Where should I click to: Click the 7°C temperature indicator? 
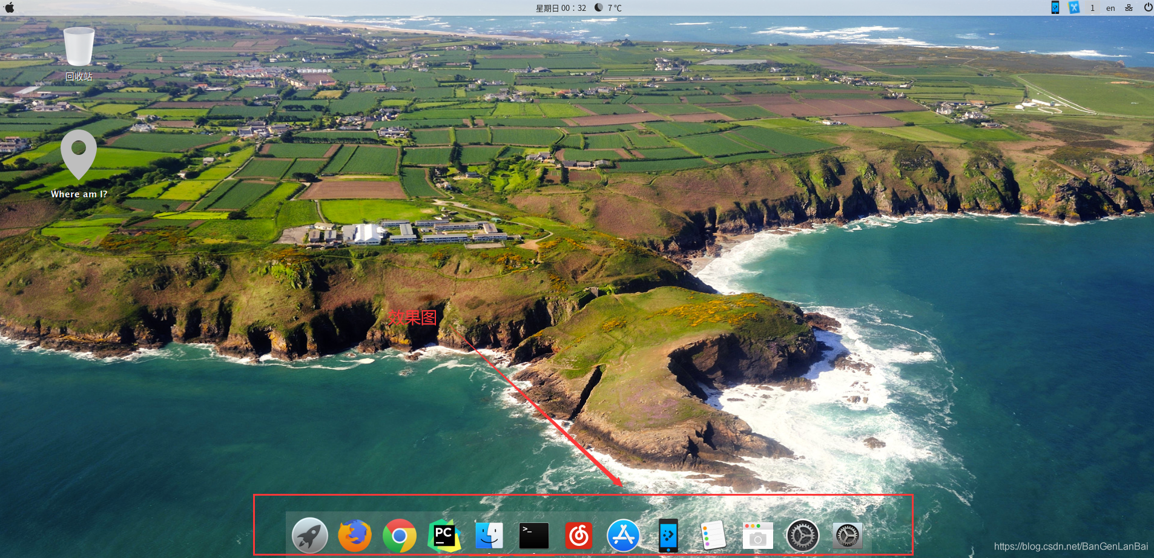coord(615,8)
